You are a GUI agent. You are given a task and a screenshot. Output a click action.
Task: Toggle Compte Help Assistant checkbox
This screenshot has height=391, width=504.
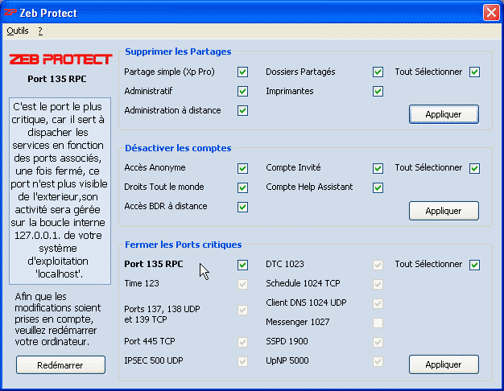point(378,187)
